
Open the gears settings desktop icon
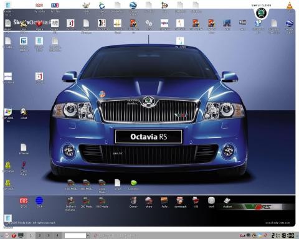(149, 23)
